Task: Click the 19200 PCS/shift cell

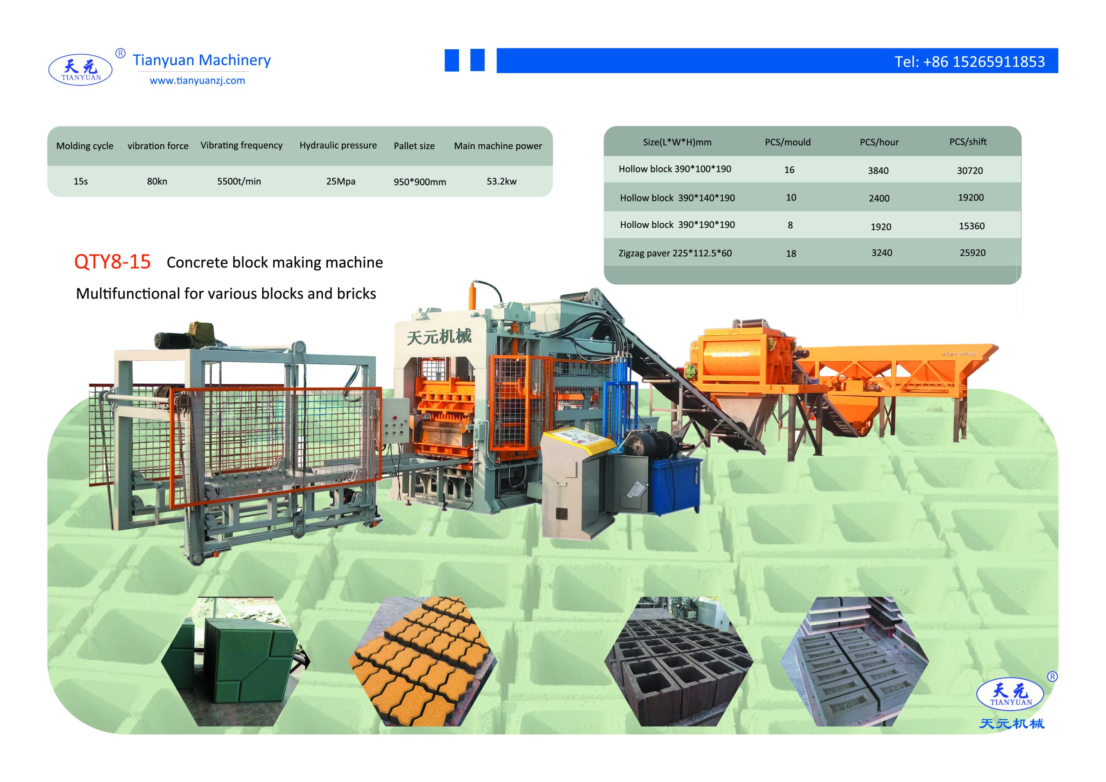Action: [x=971, y=197]
